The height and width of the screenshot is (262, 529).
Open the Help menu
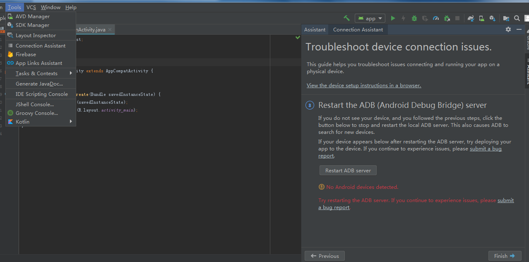coord(71,7)
